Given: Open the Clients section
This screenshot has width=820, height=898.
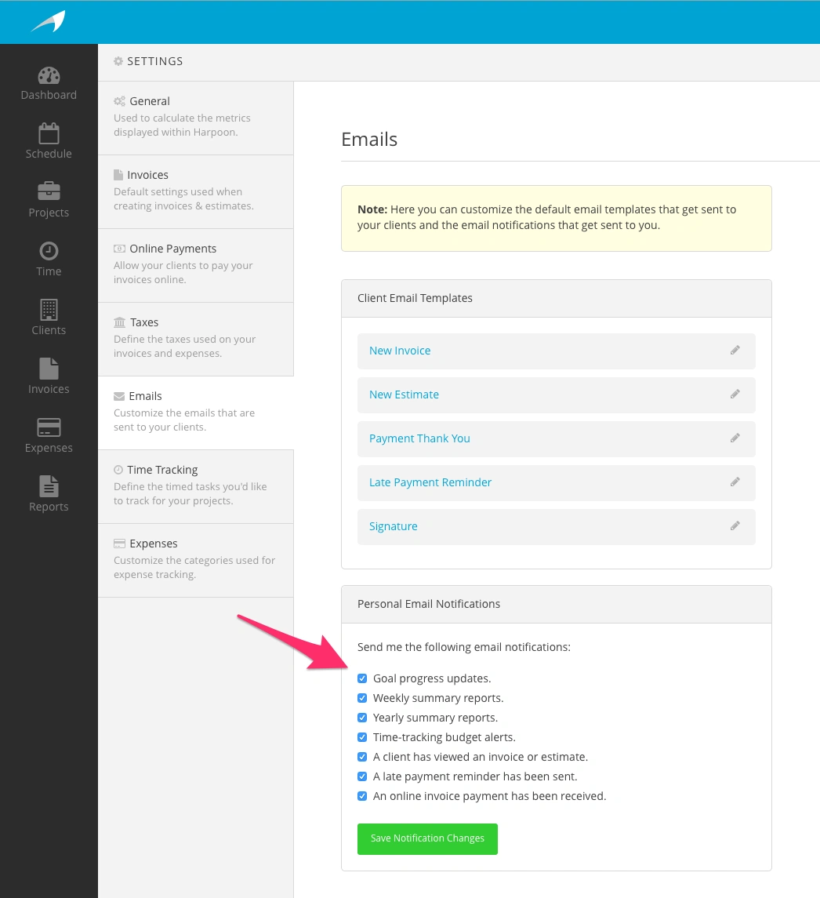Looking at the screenshot, I should coord(49,317).
